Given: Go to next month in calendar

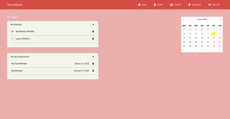Looking at the screenshot, I should point(215,19).
